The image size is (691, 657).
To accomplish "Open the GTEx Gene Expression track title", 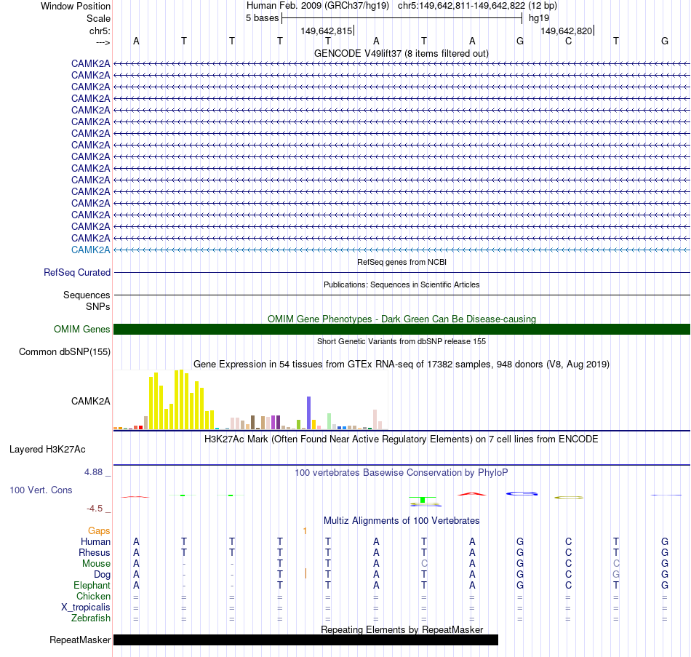I will 402,365.
